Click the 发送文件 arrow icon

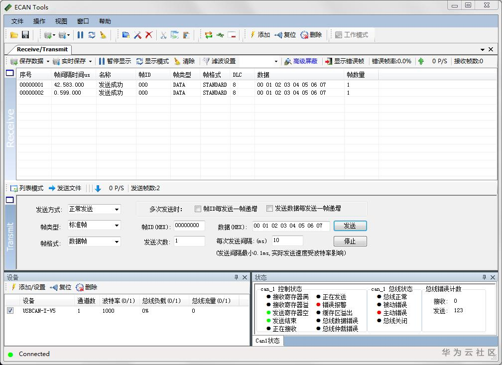(x=52, y=188)
